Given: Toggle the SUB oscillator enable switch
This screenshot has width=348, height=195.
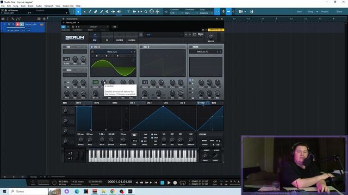Looking at the screenshot, I should coord(64,47).
